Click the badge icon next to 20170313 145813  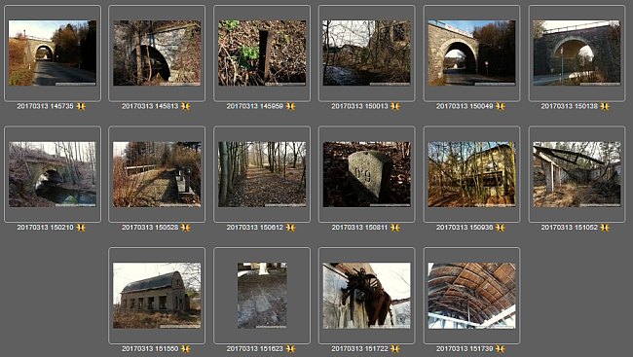[185, 106]
